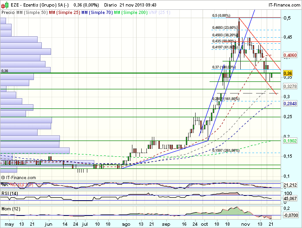Click the 0,25 price axis label
Viewport: 302px width, 228px height.
pyautogui.click(x=288, y=117)
